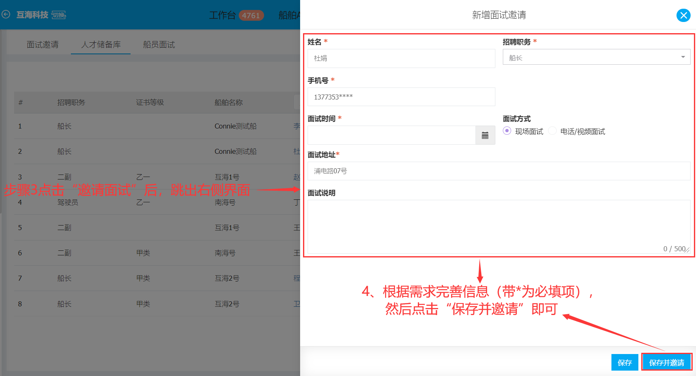The image size is (696, 376).
Task: Click the 切换 company switch icon
Action: point(59,15)
